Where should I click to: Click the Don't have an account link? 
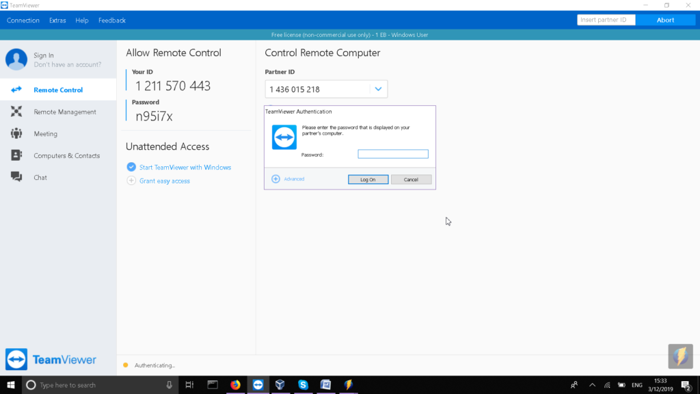click(68, 65)
